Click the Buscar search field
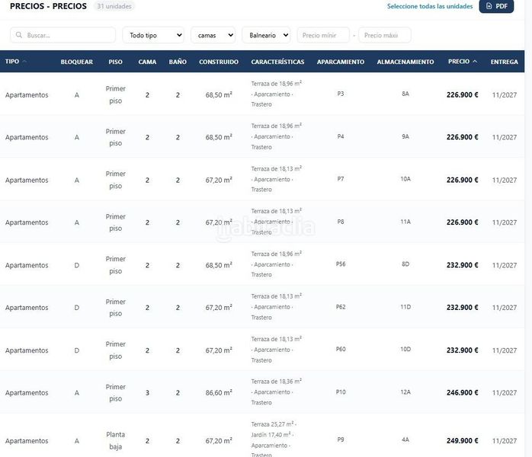Image resolution: width=532 pixels, height=457 pixels. pyautogui.click(x=62, y=35)
